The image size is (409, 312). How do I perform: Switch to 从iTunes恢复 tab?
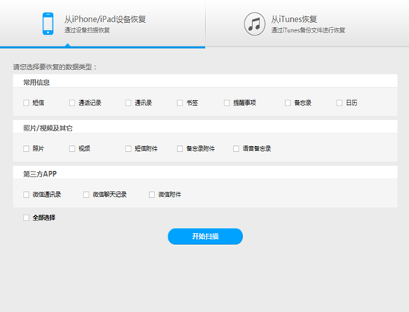(307, 24)
